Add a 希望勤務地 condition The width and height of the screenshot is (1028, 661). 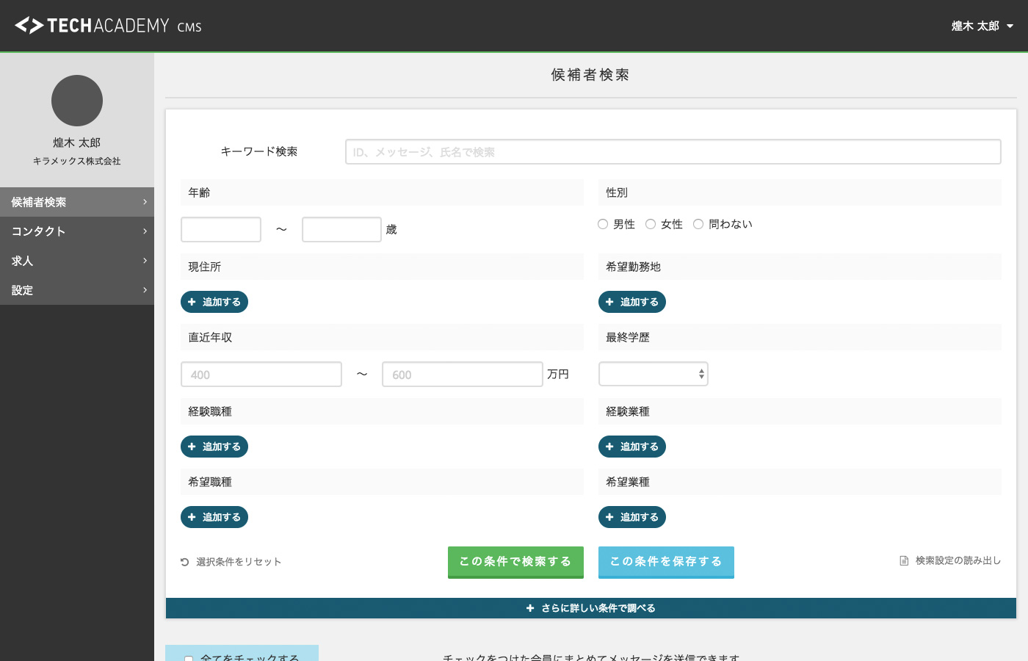pos(631,302)
